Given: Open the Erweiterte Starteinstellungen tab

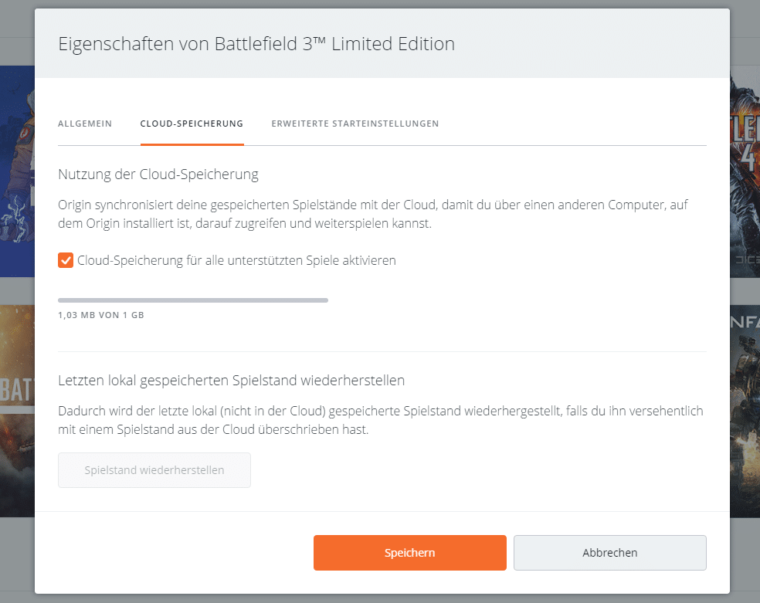Looking at the screenshot, I should pyautogui.click(x=355, y=124).
